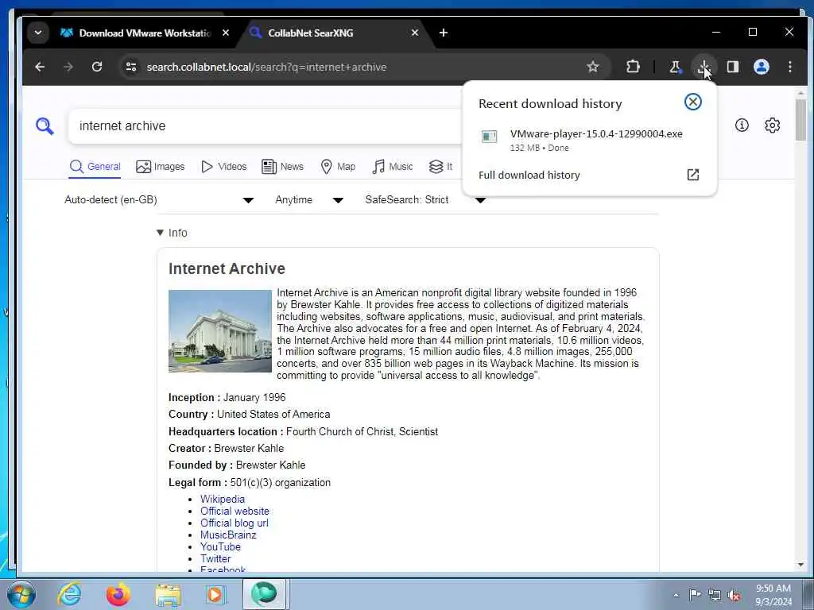Open the MusicBrainz link
This screenshot has height=610, width=814.
pos(228,535)
